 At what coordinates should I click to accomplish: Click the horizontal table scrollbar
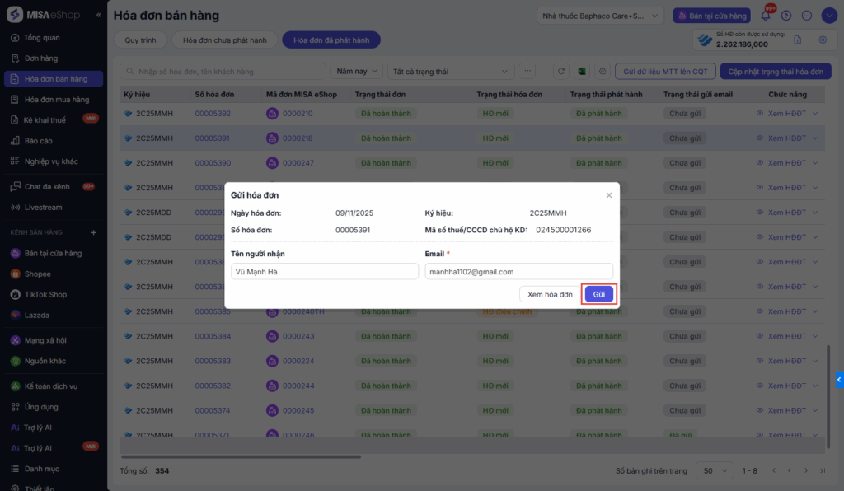pos(241,456)
